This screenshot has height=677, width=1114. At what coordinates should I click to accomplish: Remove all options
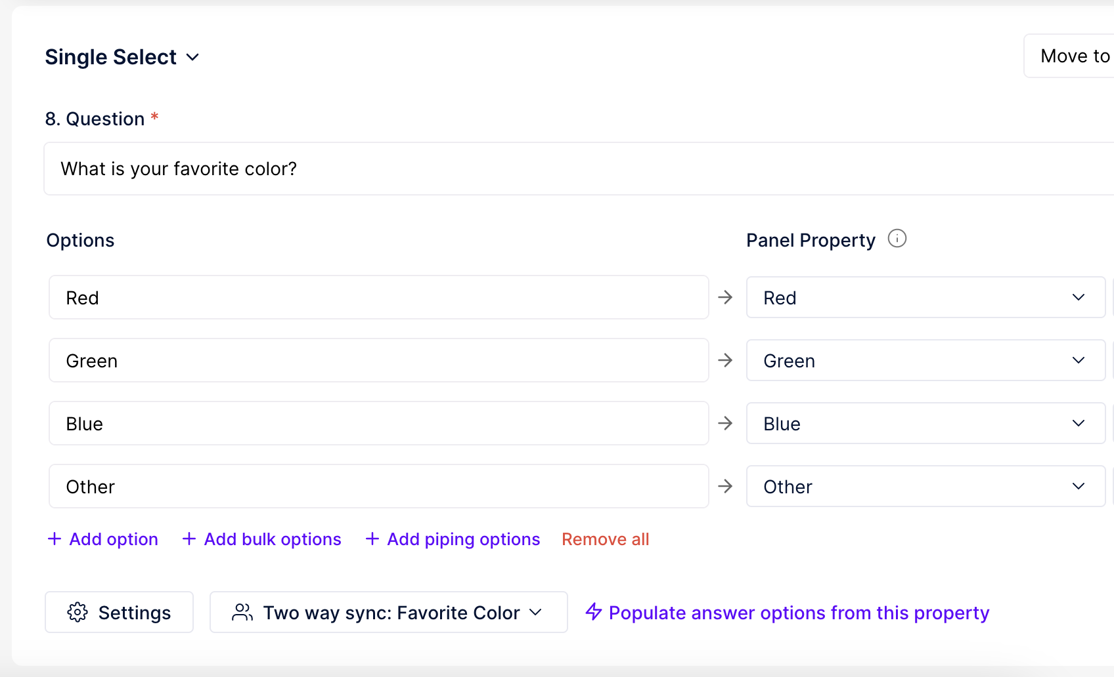click(606, 539)
